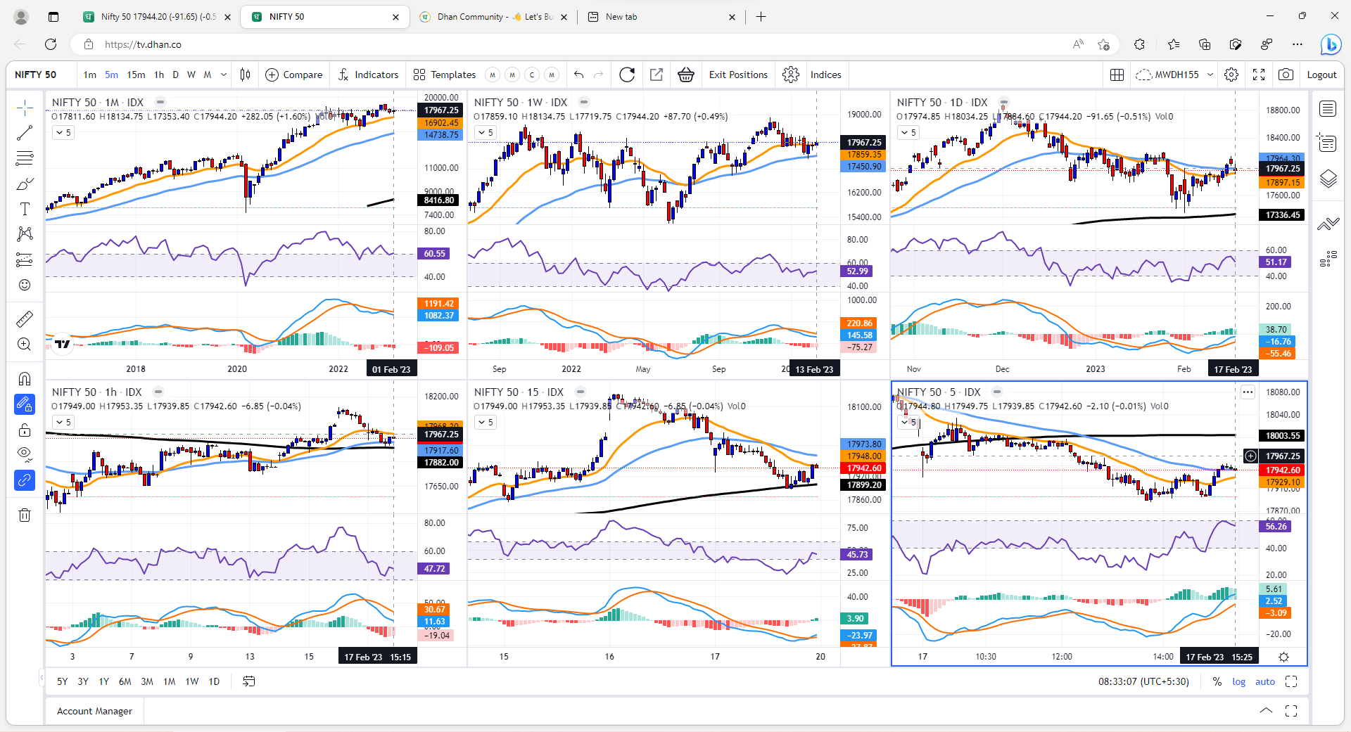Collapse indicator legend in 1W chart

pos(486,132)
